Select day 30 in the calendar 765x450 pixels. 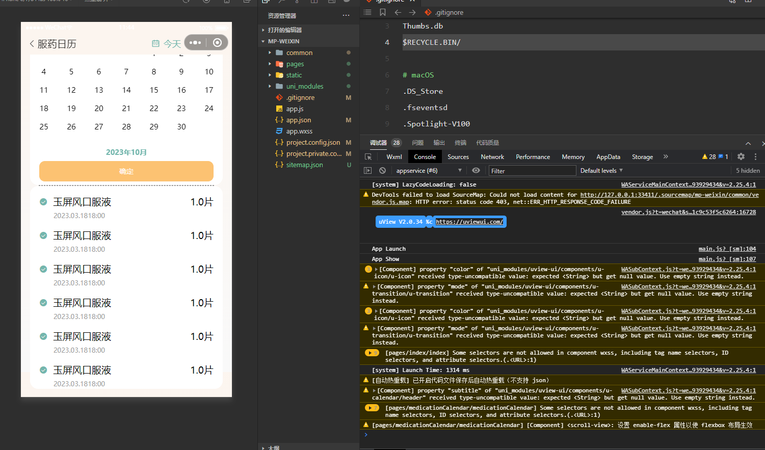tap(181, 127)
